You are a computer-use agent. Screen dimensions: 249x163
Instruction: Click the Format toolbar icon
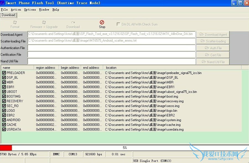[15, 22]
